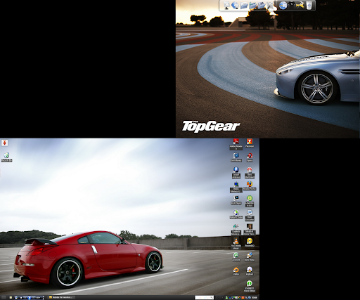Open the monitor icon in the top dock

tap(226, 6)
